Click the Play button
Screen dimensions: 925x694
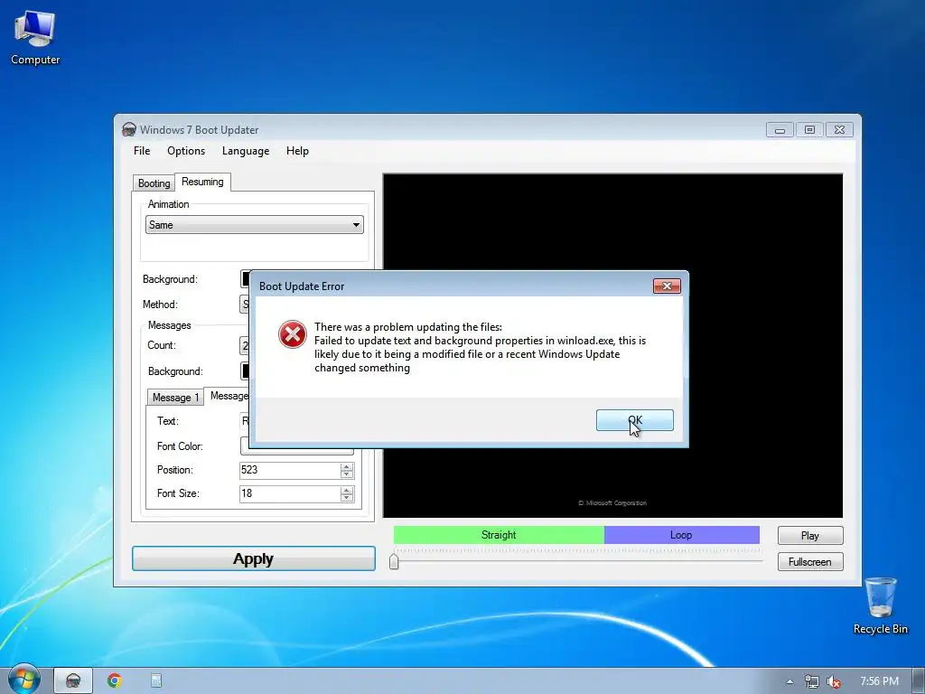click(x=810, y=535)
